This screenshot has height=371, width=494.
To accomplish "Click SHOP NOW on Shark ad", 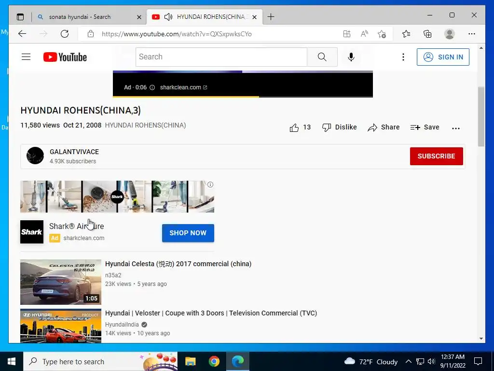I will pos(188,233).
